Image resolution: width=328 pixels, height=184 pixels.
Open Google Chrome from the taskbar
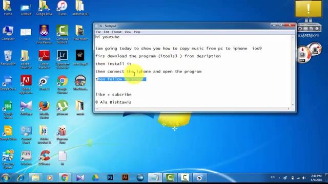click(65, 178)
